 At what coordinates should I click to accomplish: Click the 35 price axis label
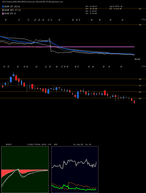tap(140, 92)
